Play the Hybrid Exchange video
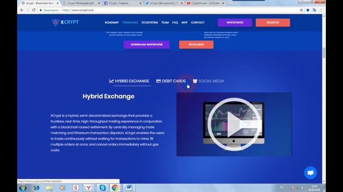 point(234,124)
